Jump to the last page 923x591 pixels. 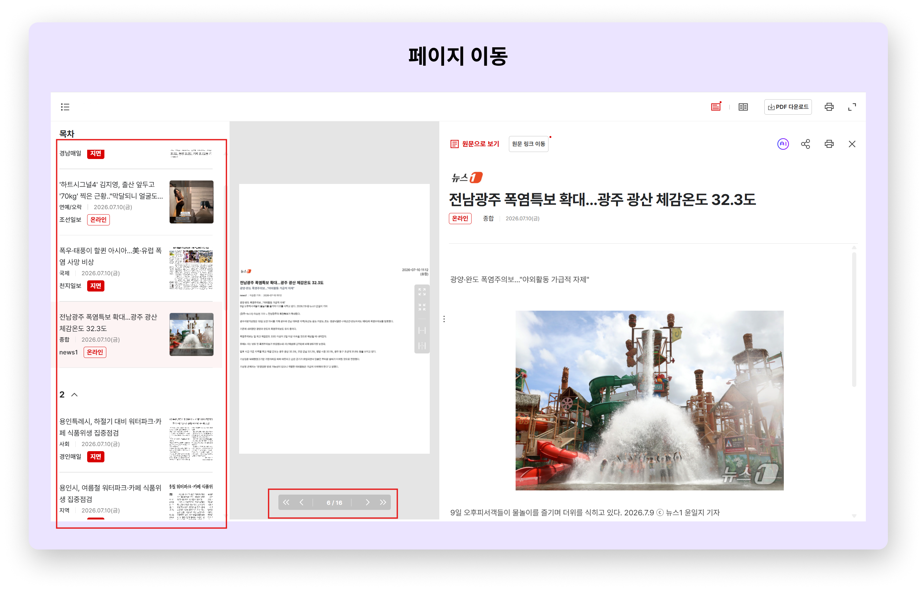click(x=383, y=502)
